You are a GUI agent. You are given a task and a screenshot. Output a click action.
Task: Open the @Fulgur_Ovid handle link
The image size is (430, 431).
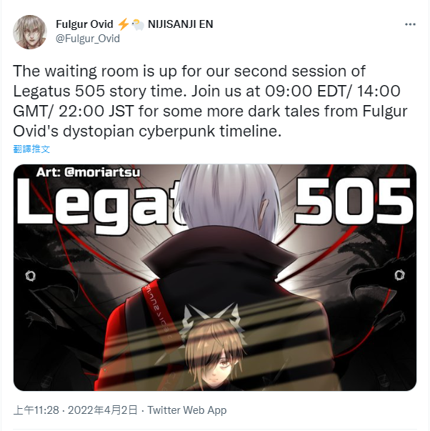(88, 39)
